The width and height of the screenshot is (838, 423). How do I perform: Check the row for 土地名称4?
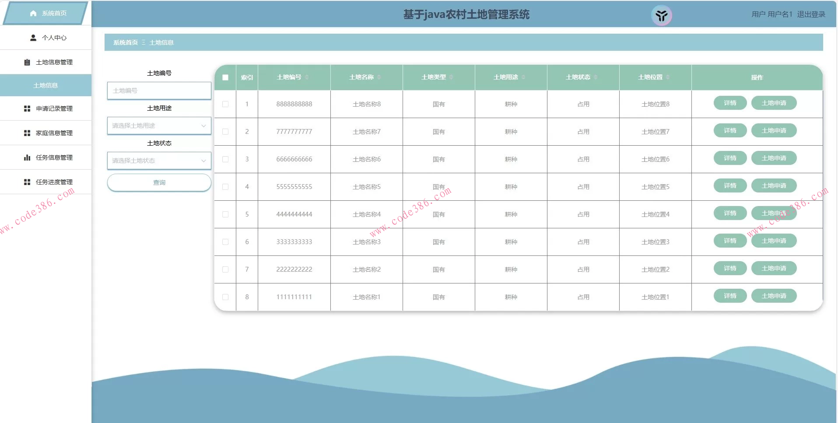(x=225, y=214)
